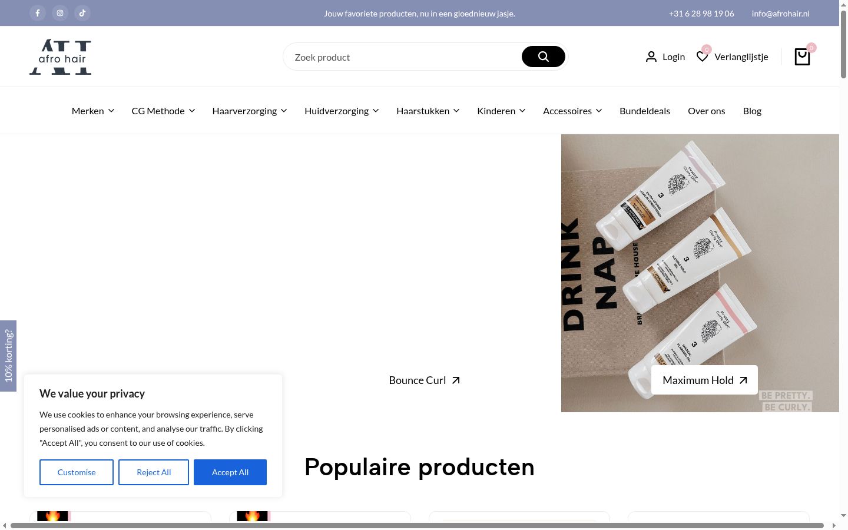Click the Populaire producten heading
The width and height of the screenshot is (848, 530).
tap(419, 467)
